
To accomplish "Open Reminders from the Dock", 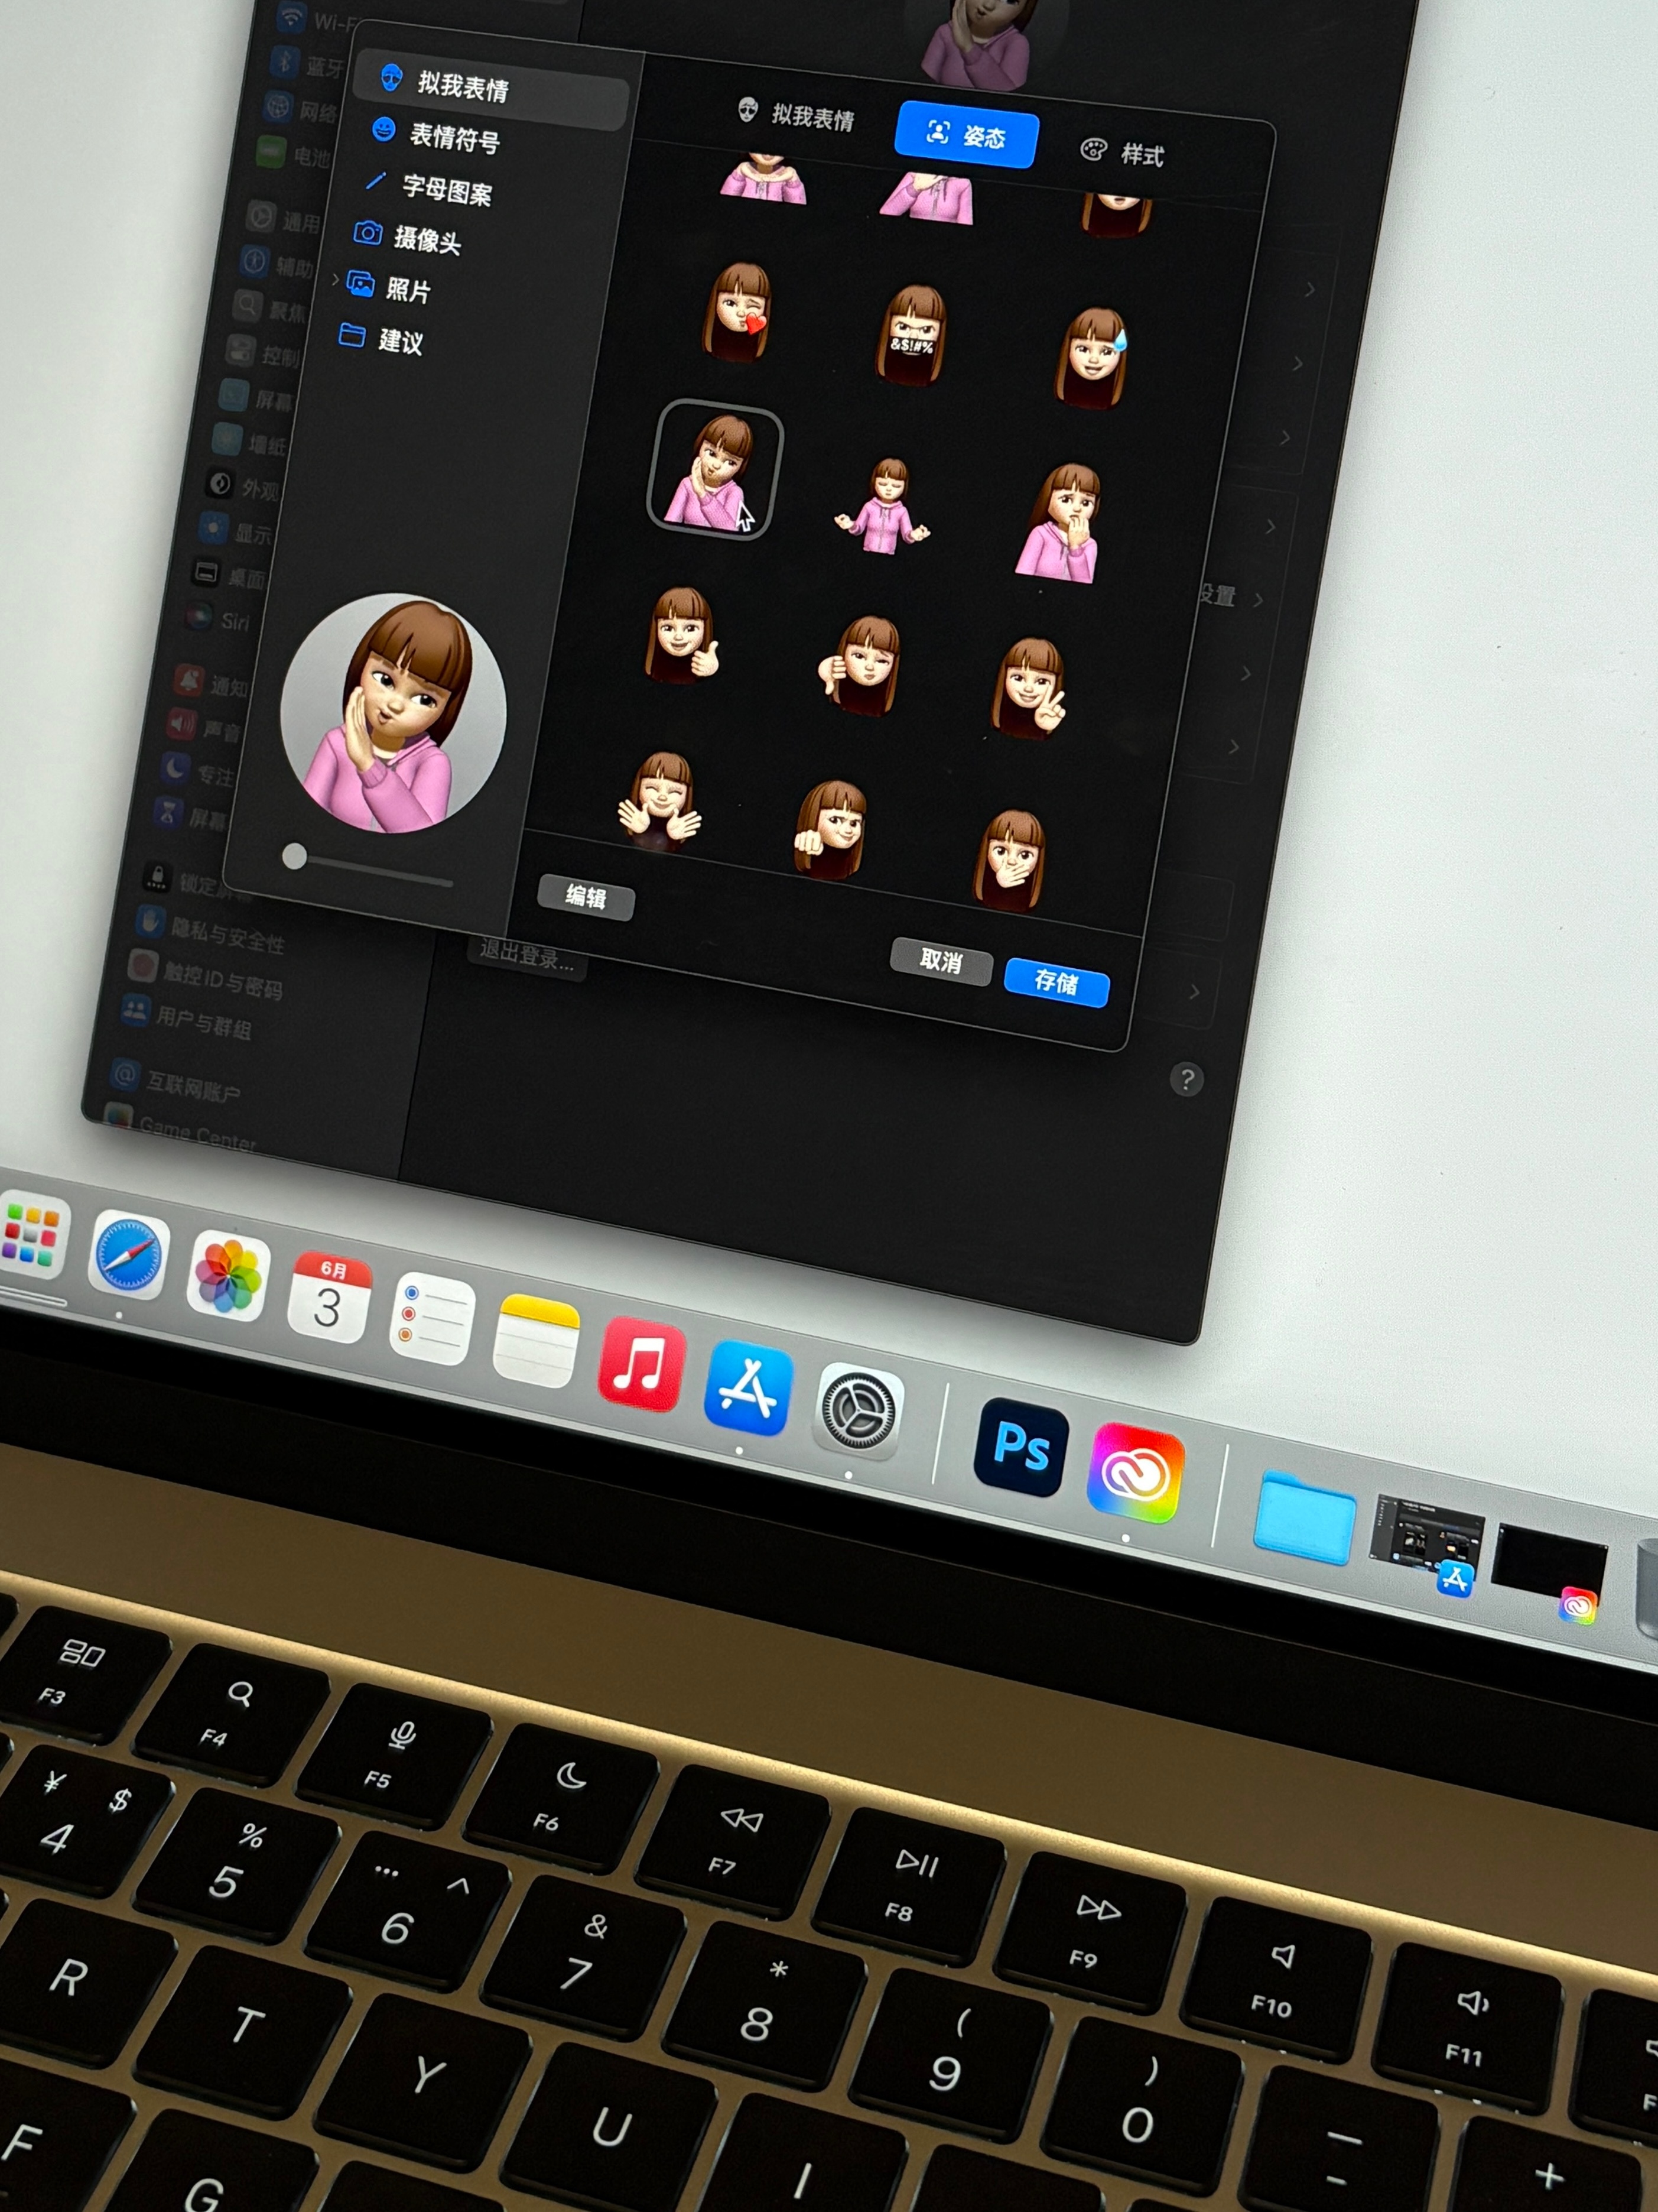I will (x=432, y=1319).
